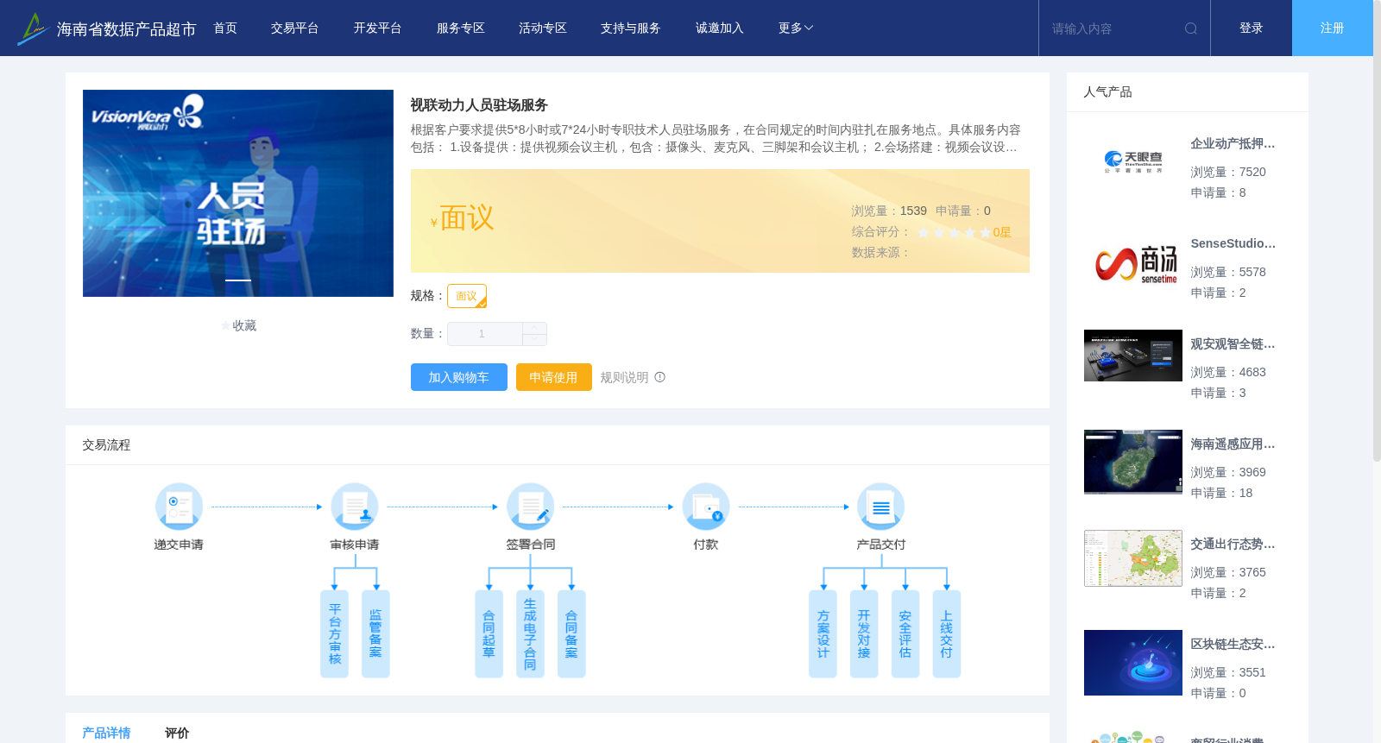Select the 面议 specification option
Screen dimensions: 1381x743
point(467,296)
